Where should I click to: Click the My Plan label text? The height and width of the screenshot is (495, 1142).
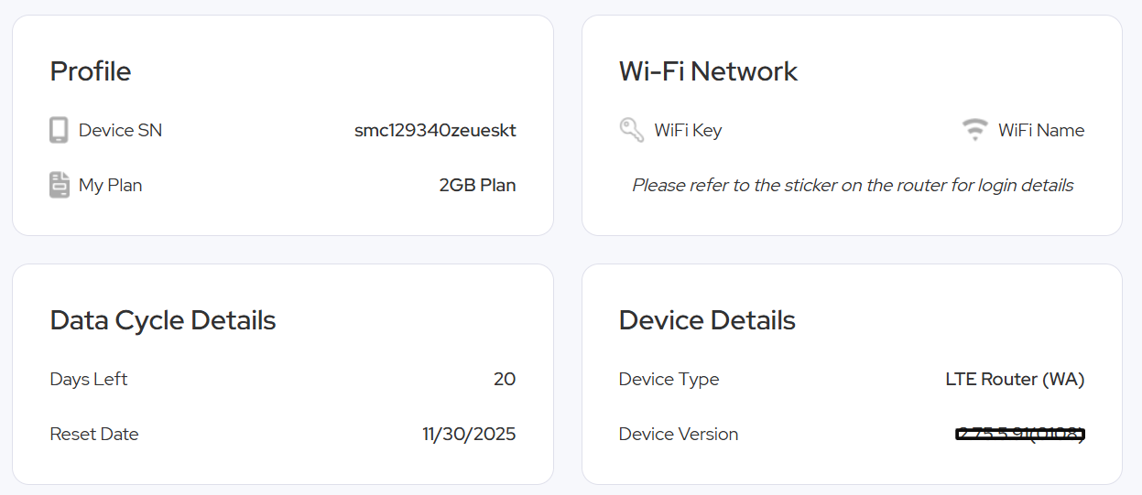(x=110, y=185)
